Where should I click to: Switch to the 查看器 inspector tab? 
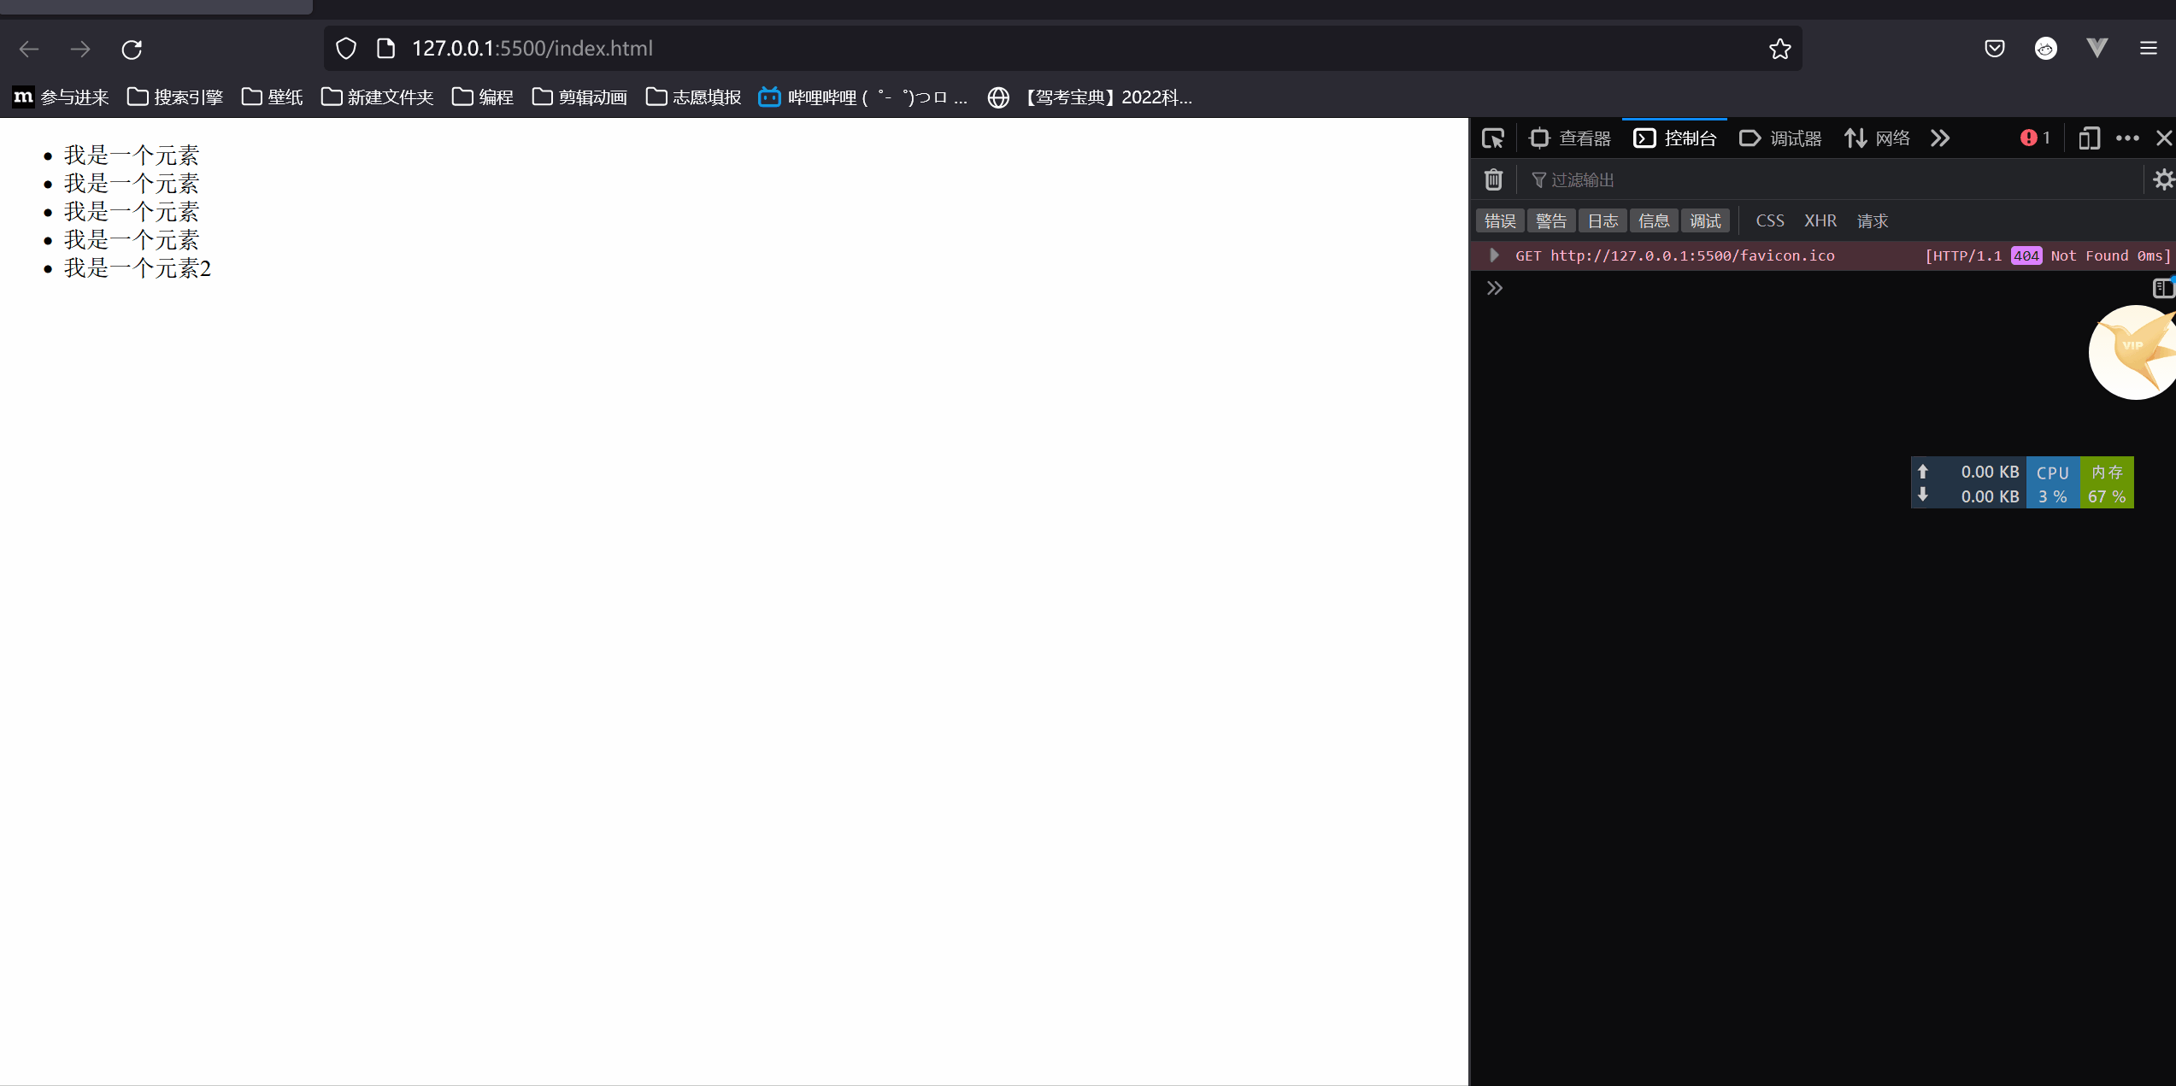[1570, 138]
